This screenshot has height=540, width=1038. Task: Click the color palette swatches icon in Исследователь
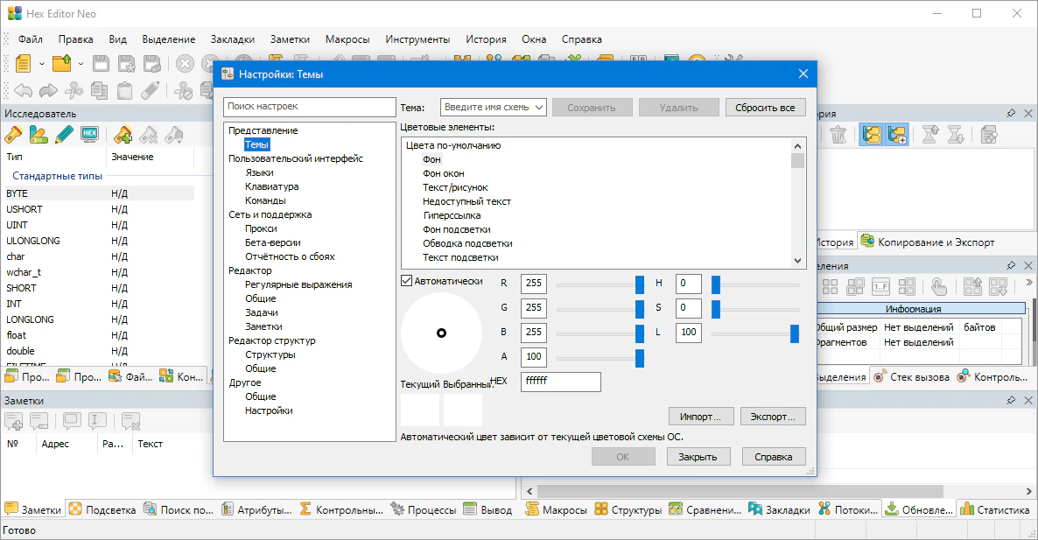click(x=38, y=135)
